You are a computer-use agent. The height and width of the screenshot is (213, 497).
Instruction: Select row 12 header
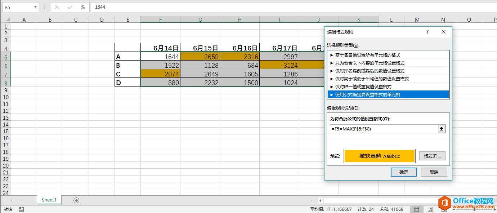coord(5,111)
